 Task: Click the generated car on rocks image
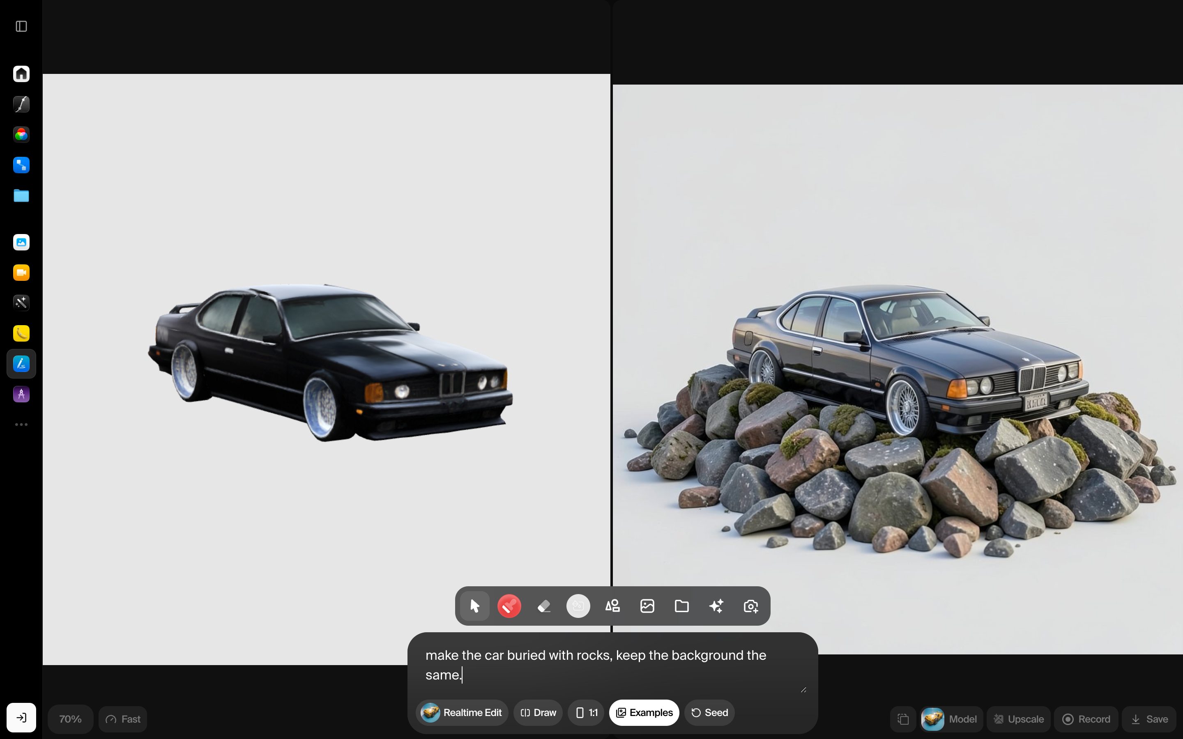(x=898, y=369)
